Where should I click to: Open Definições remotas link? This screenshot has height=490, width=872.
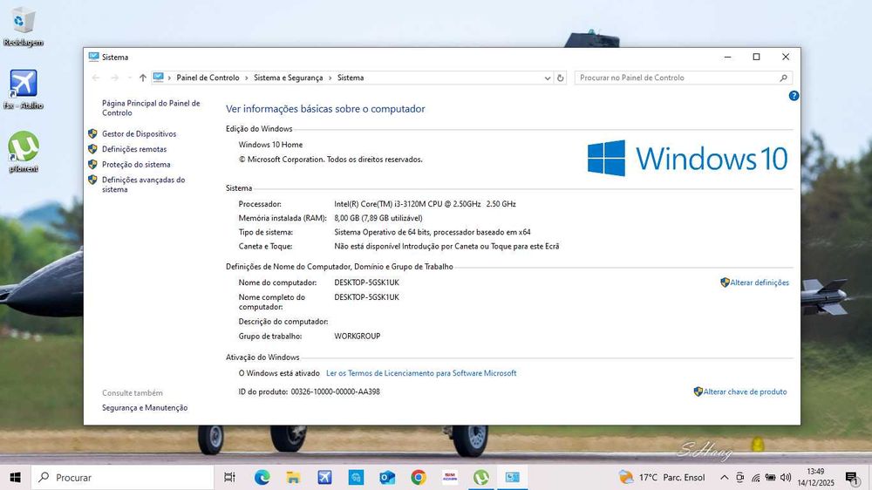(x=134, y=149)
